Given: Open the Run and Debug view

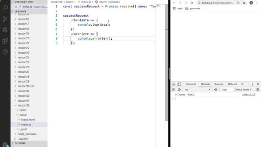Looking at the screenshot, I should point(5,30).
